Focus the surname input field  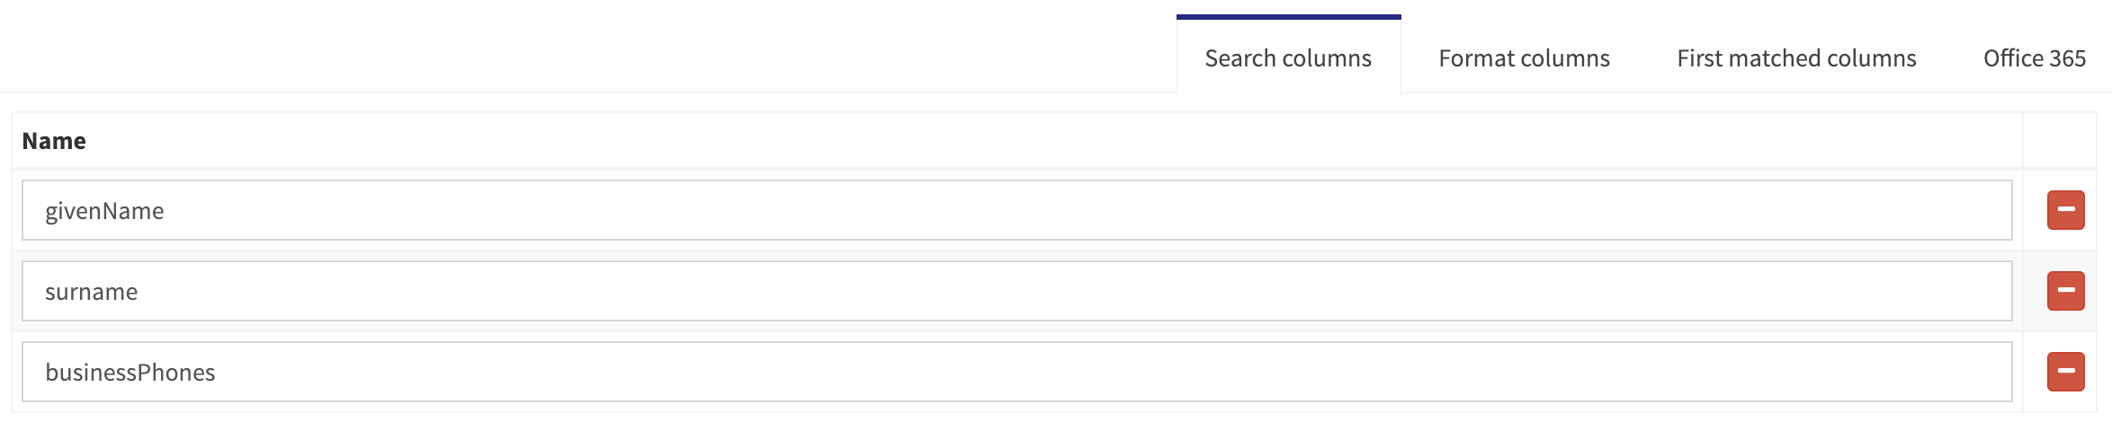(1016, 291)
